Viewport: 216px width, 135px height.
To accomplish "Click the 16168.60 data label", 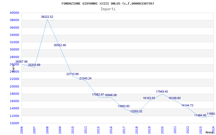I will (174, 98).
